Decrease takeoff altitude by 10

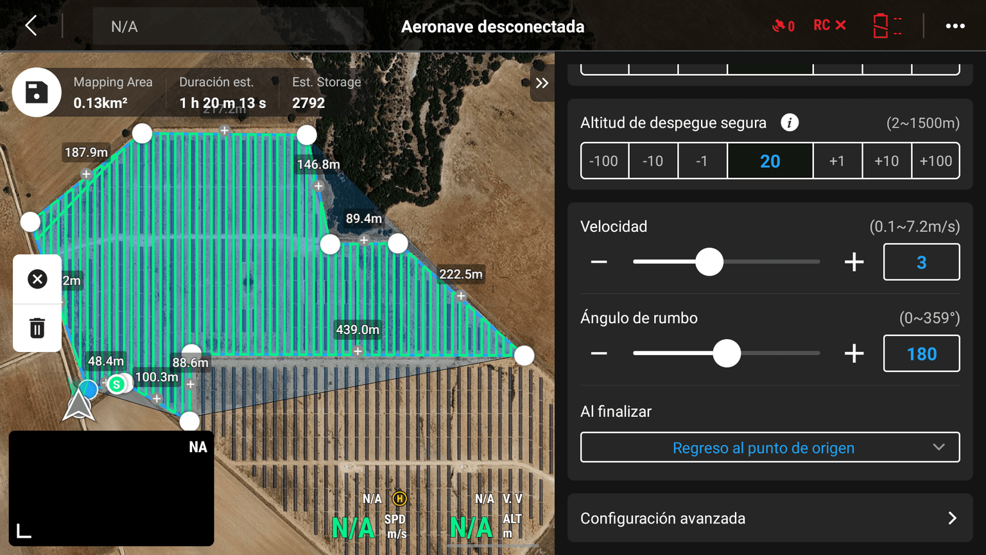pos(653,161)
